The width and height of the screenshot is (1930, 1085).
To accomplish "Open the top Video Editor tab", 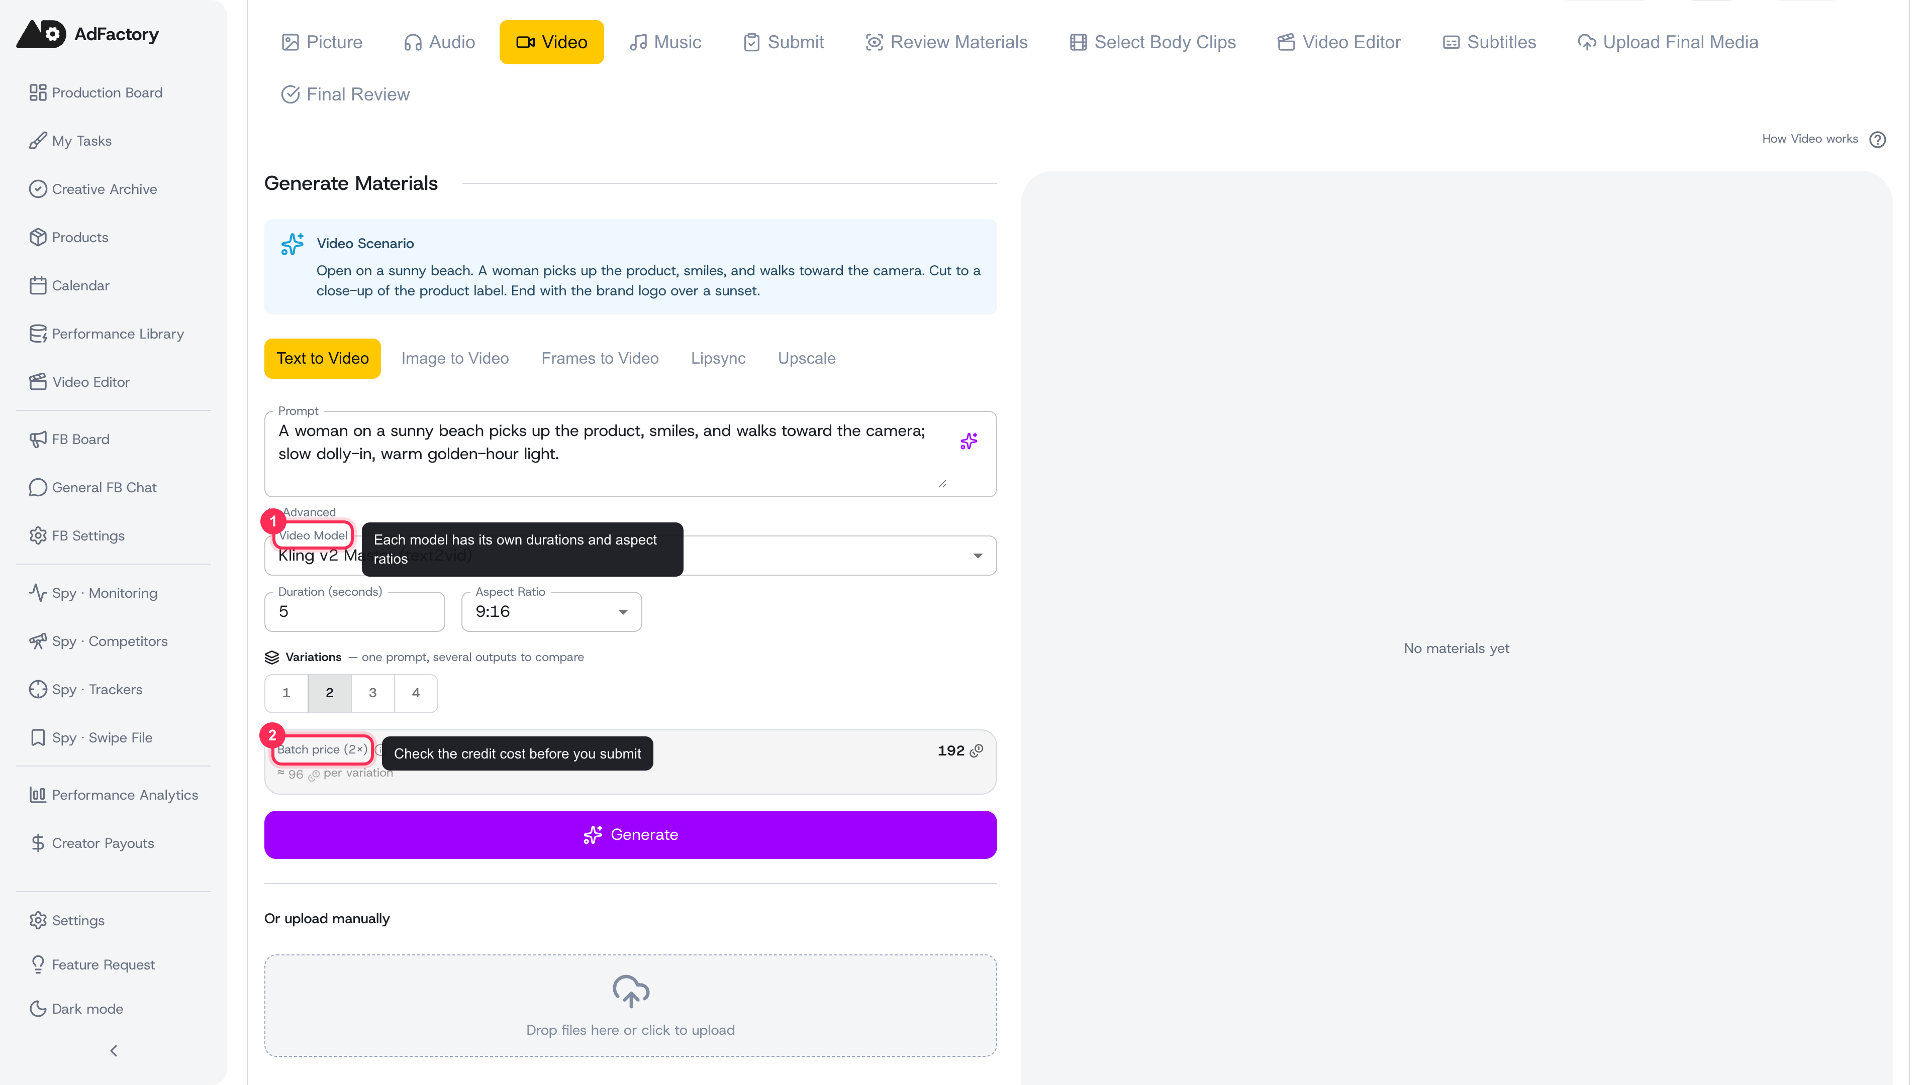I will (1339, 42).
